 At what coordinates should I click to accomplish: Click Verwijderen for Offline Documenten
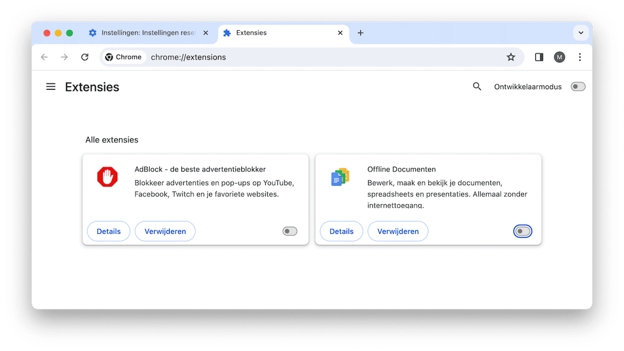click(x=398, y=231)
